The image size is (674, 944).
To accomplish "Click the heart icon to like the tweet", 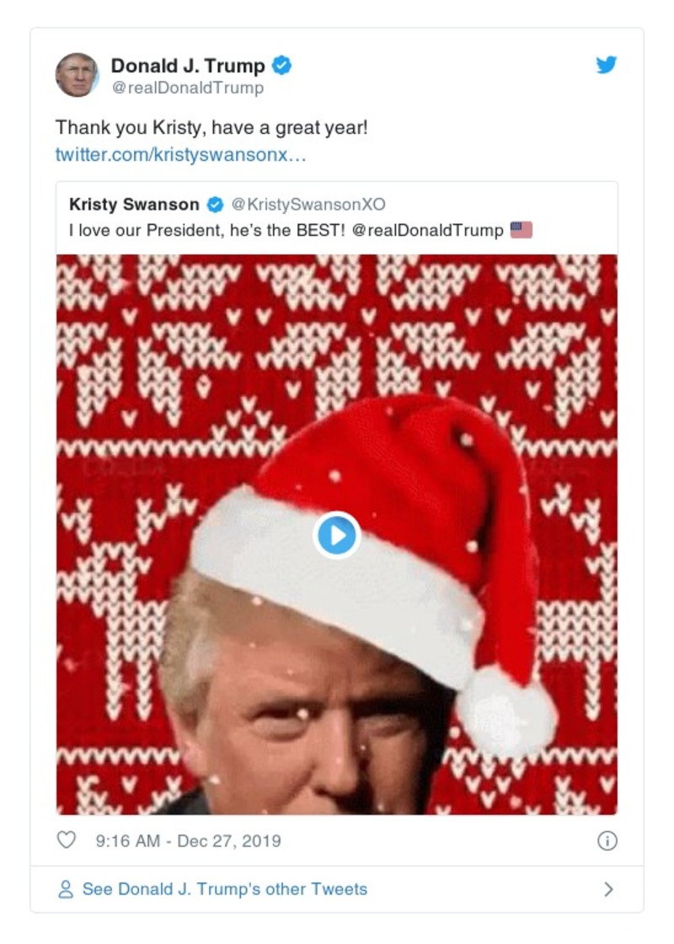I will click(x=66, y=840).
